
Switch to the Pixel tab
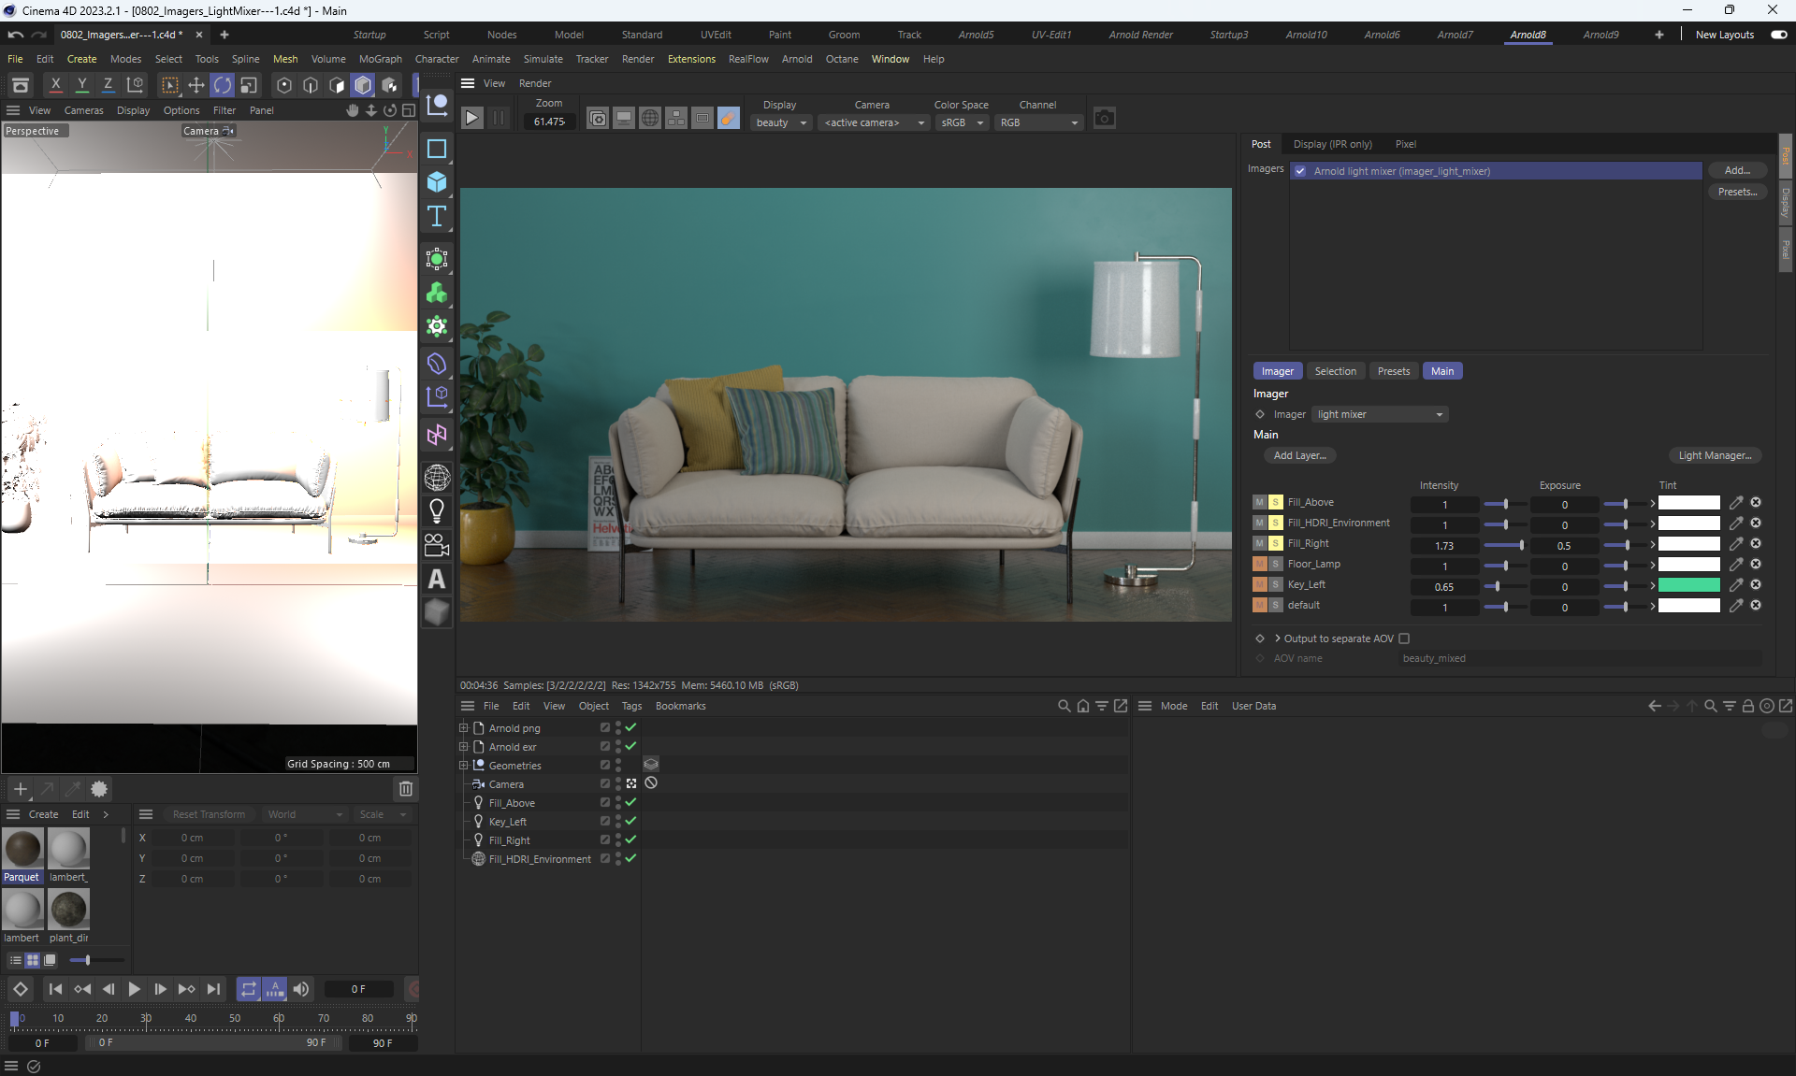(x=1405, y=144)
